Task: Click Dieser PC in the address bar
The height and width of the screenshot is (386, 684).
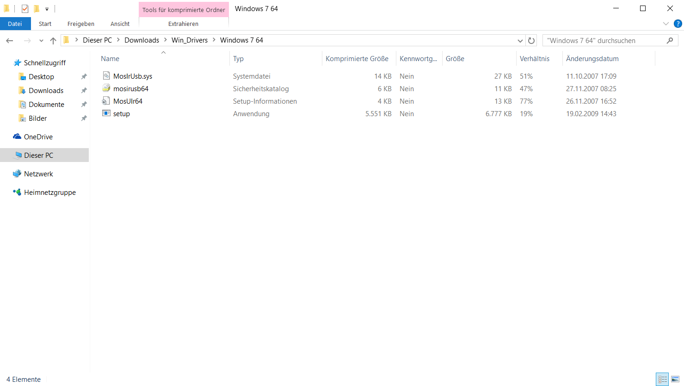Action: (x=97, y=40)
